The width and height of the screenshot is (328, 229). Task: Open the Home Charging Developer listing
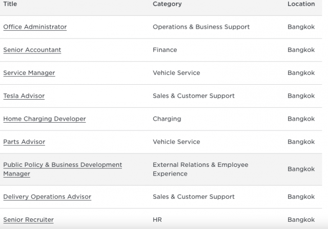[x=45, y=119]
